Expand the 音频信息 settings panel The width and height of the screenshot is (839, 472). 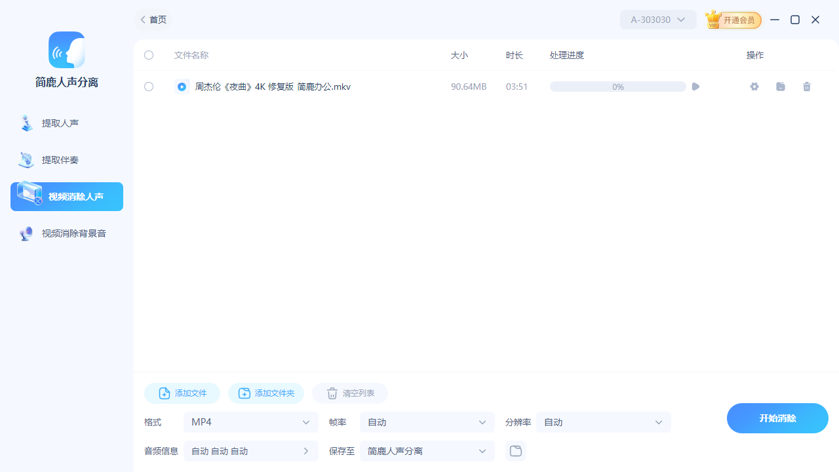(305, 451)
